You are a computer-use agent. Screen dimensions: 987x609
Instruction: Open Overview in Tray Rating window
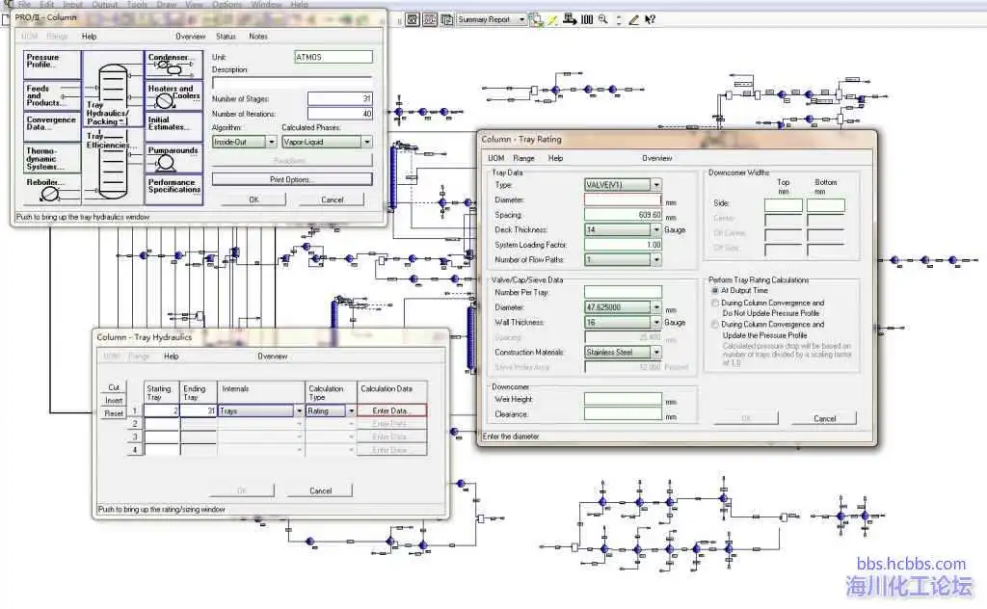tap(656, 159)
